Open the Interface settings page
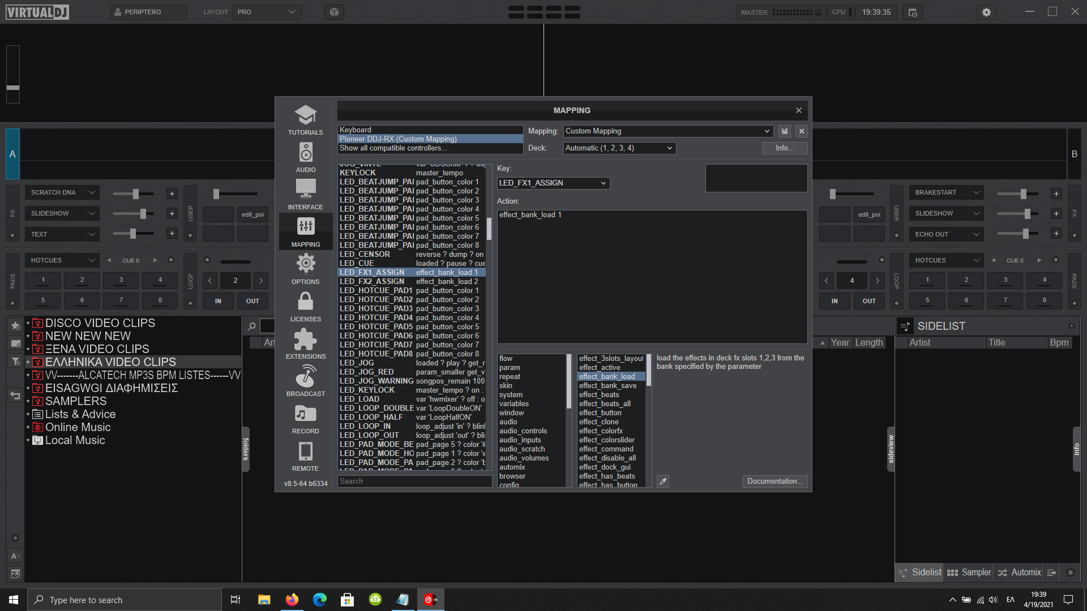This screenshot has width=1087, height=611. tap(305, 194)
